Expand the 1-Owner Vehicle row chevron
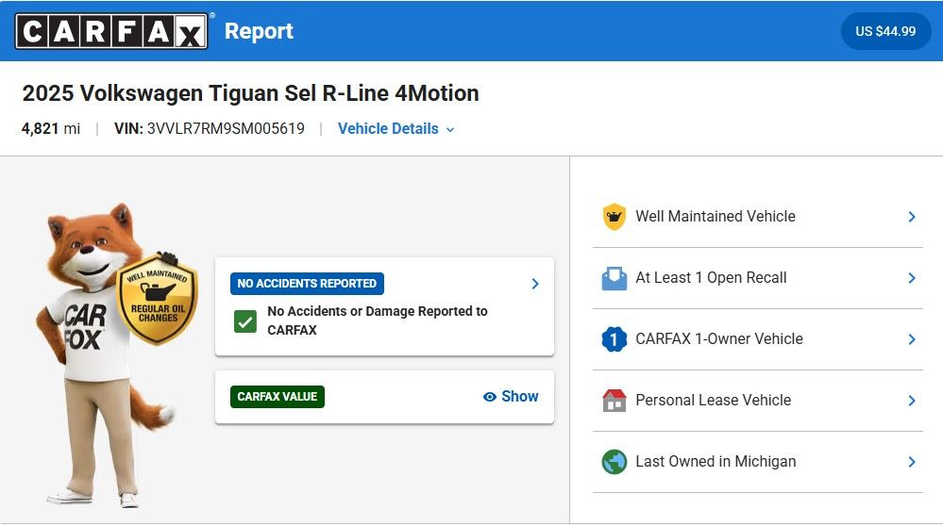Viewport: 943px width, 526px height. coord(912,339)
